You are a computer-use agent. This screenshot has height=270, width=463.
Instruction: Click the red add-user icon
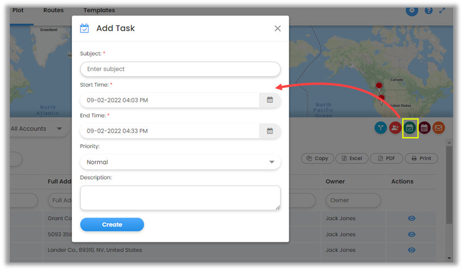395,128
